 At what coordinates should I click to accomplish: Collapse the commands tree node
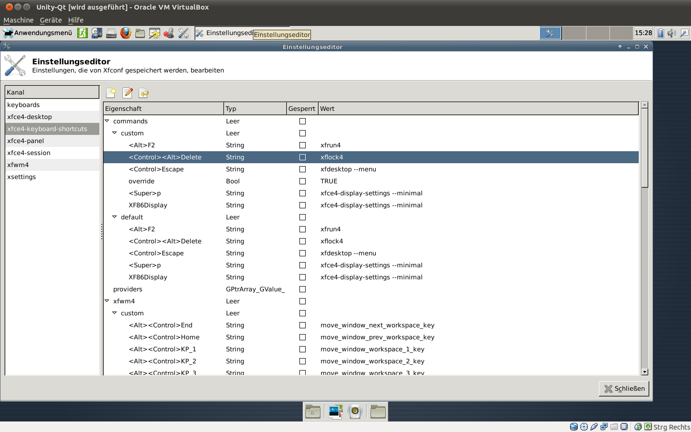coord(107,121)
